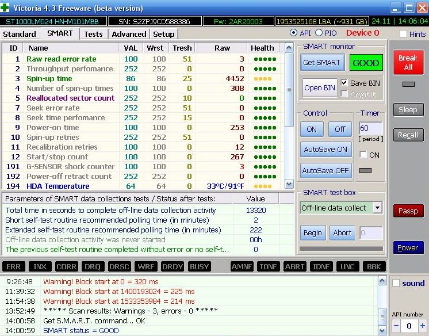
Task: Enable the Hints checkbox
Action: [x=403, y=34]
